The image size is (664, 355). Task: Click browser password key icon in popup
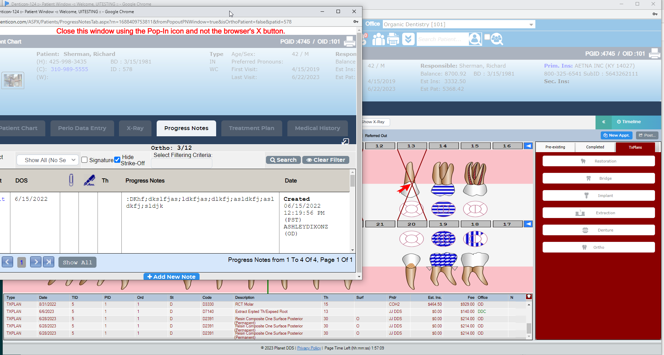pyautogui.click(x=356, y=22)
